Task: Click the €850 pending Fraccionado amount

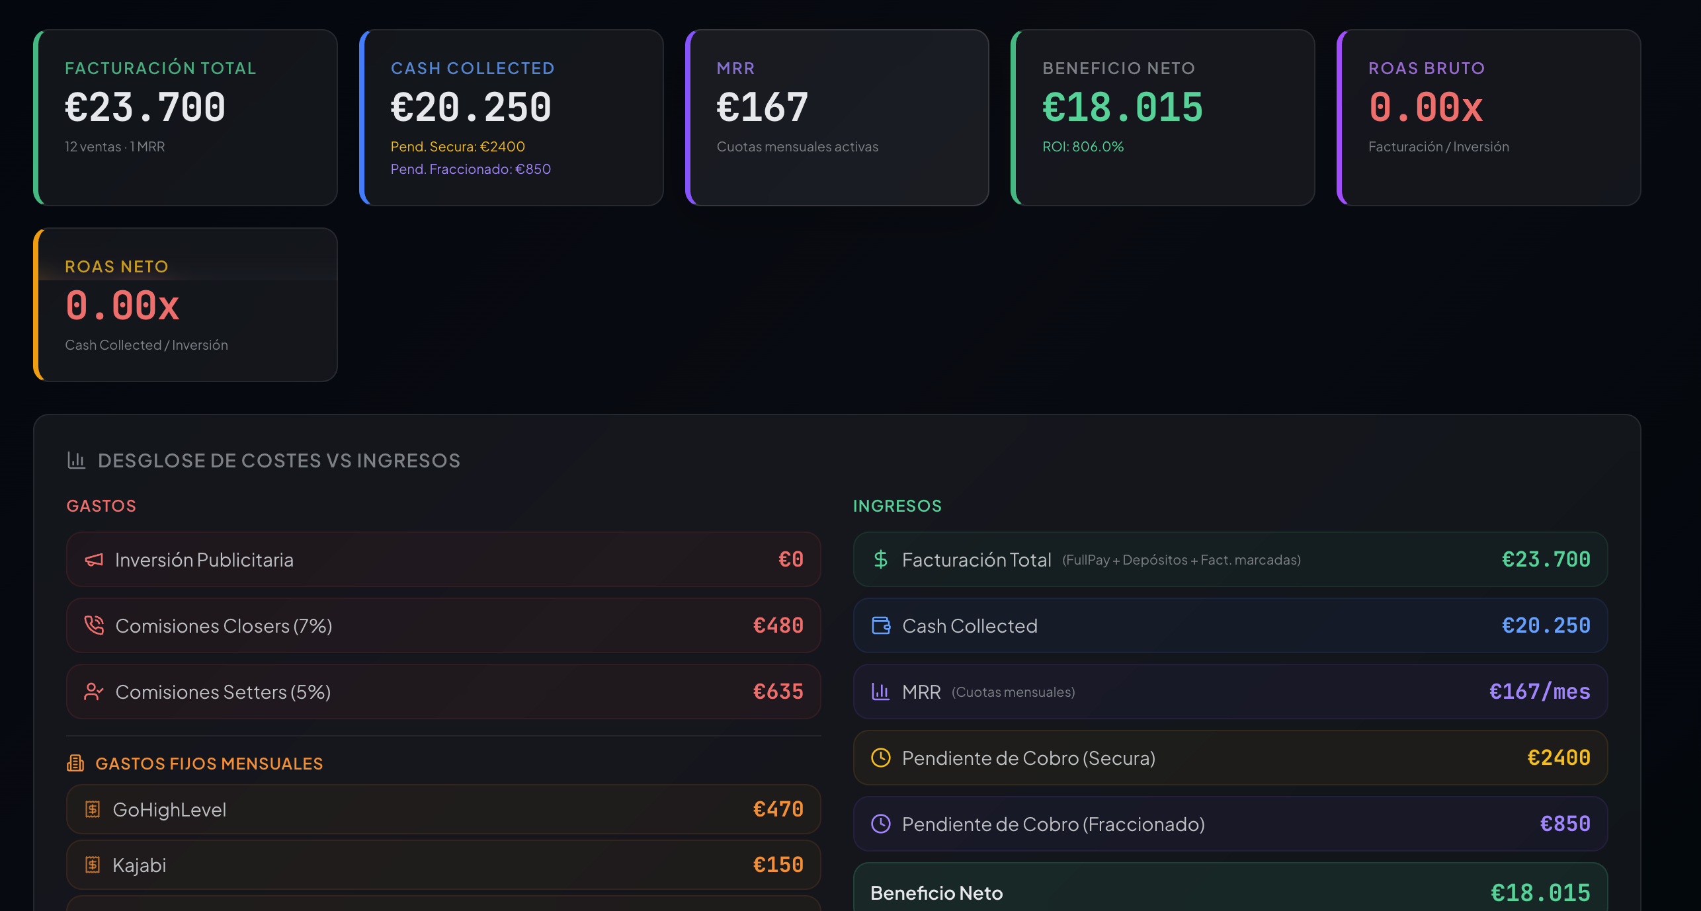Action: pyautogui.click(x=1565, y=824)
